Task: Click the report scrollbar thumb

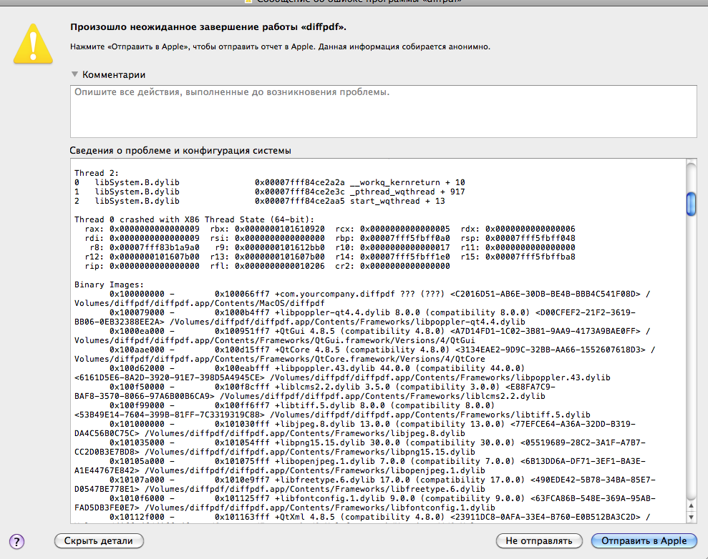Action: tap(691, 204)
